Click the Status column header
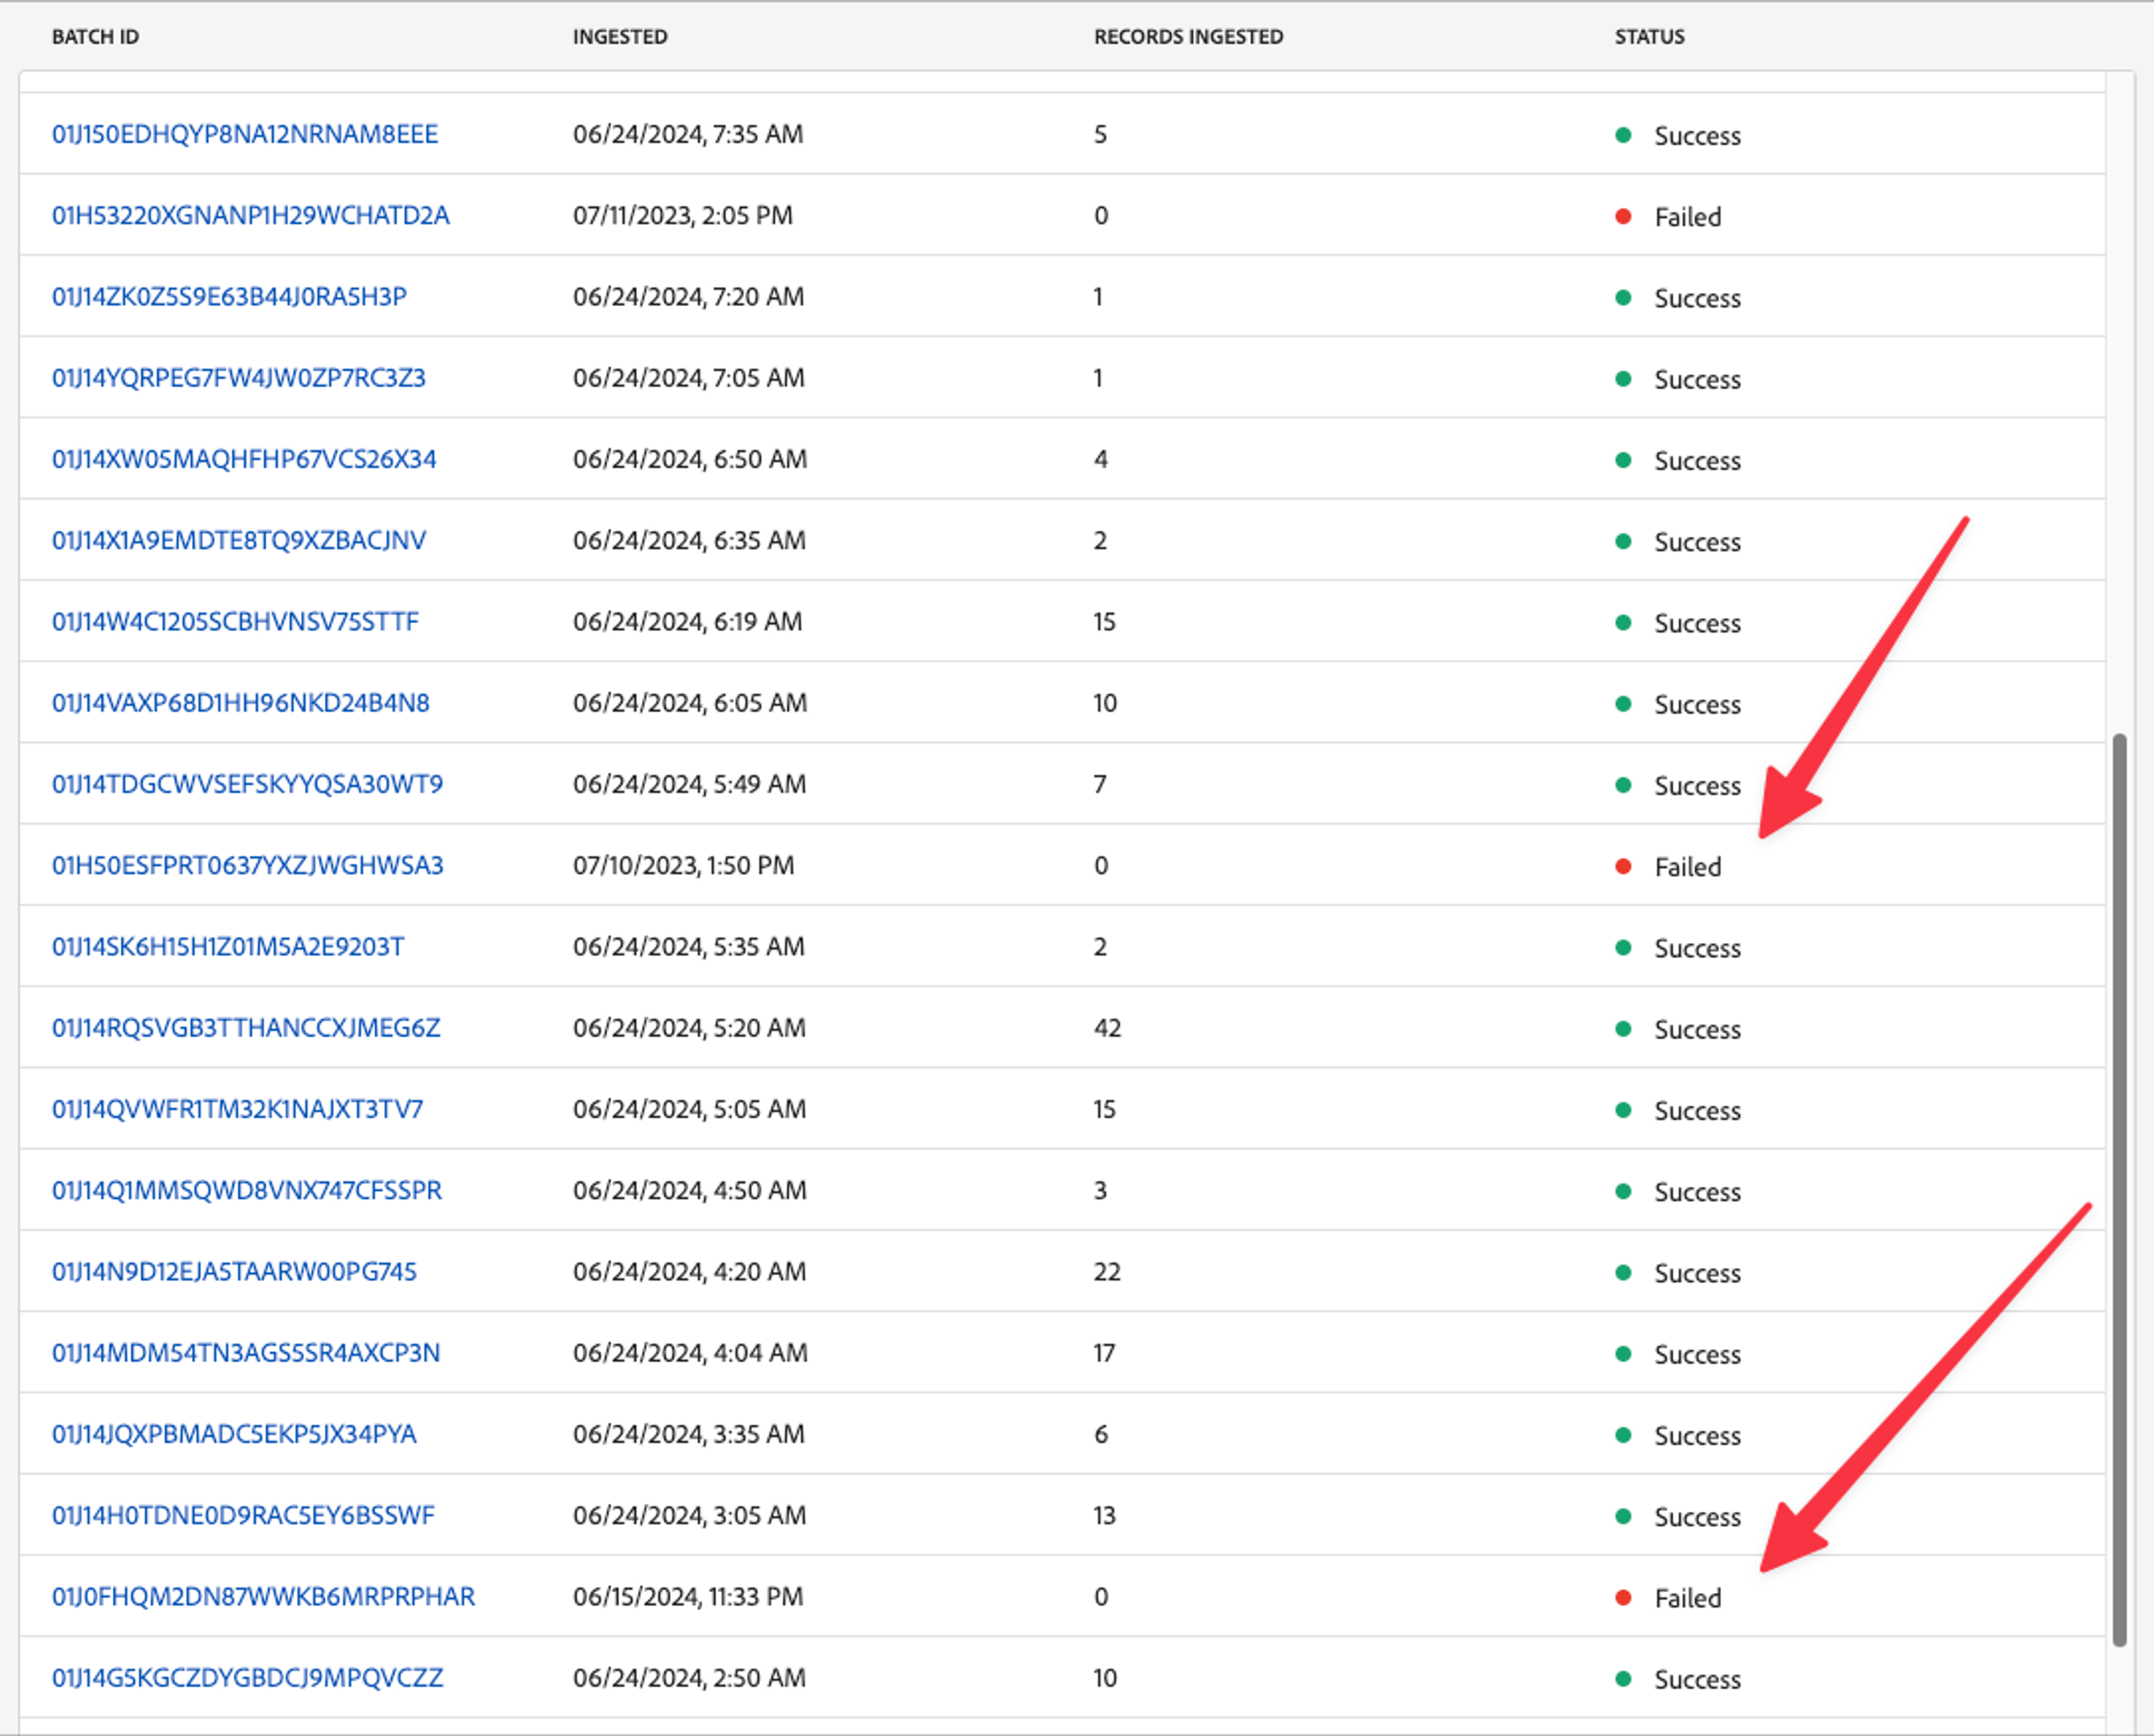This screenshot has width=2154, height=1736. tap(1648, 37)
